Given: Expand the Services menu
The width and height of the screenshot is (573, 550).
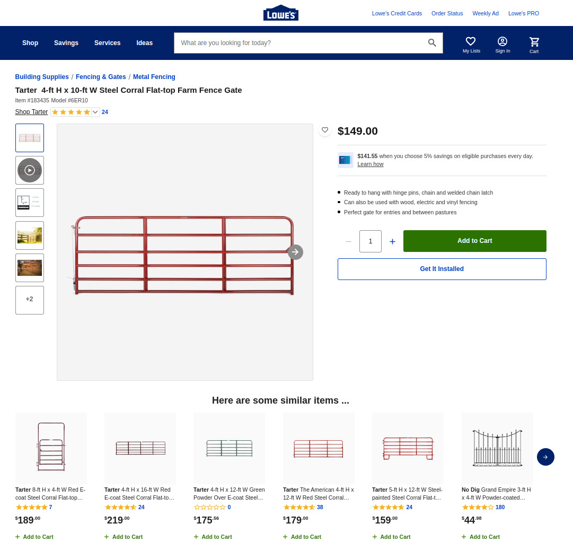Looking at the screenshot, I should [x=107, y=43].
